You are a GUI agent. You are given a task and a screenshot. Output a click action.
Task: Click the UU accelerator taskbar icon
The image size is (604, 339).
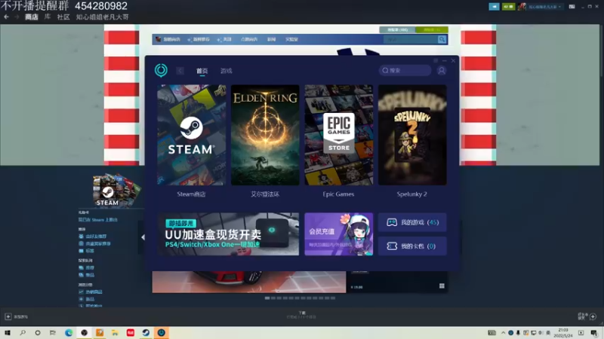point(161,333)
